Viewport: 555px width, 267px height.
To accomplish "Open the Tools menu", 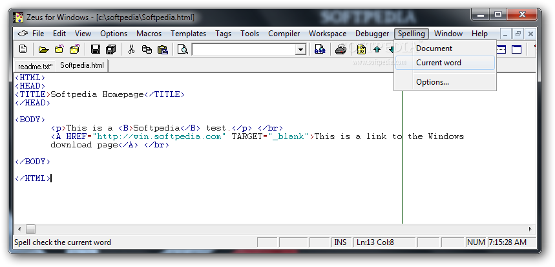I will 250,34.
